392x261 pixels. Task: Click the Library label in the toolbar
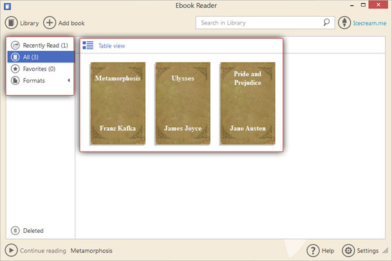pos(30,23)
